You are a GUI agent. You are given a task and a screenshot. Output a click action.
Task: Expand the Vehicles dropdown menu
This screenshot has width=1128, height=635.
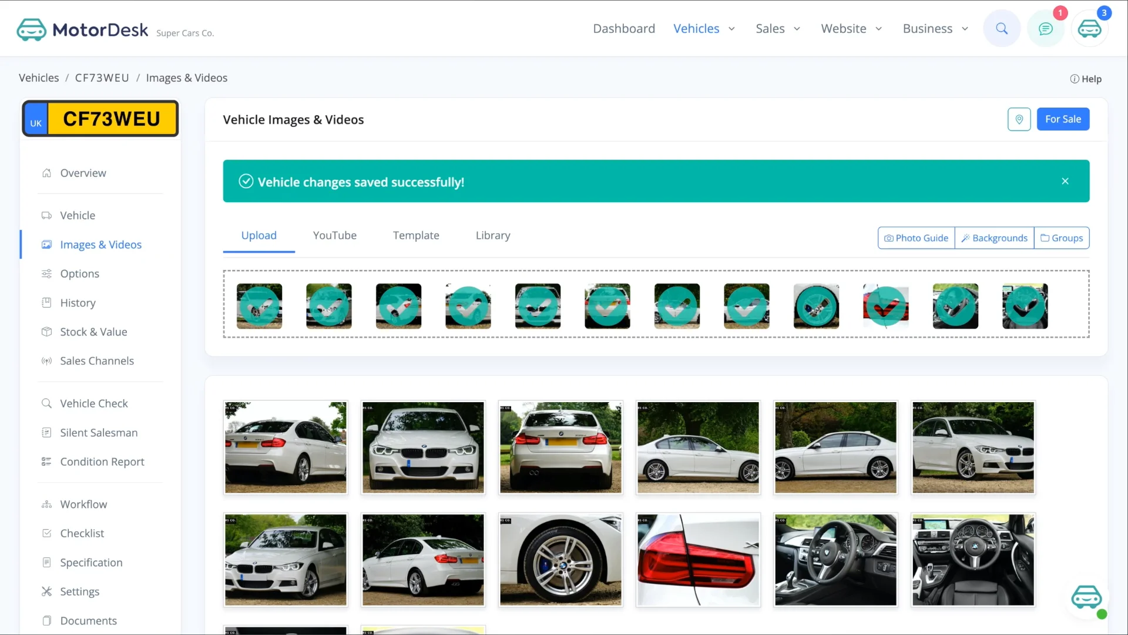(704, 28)
